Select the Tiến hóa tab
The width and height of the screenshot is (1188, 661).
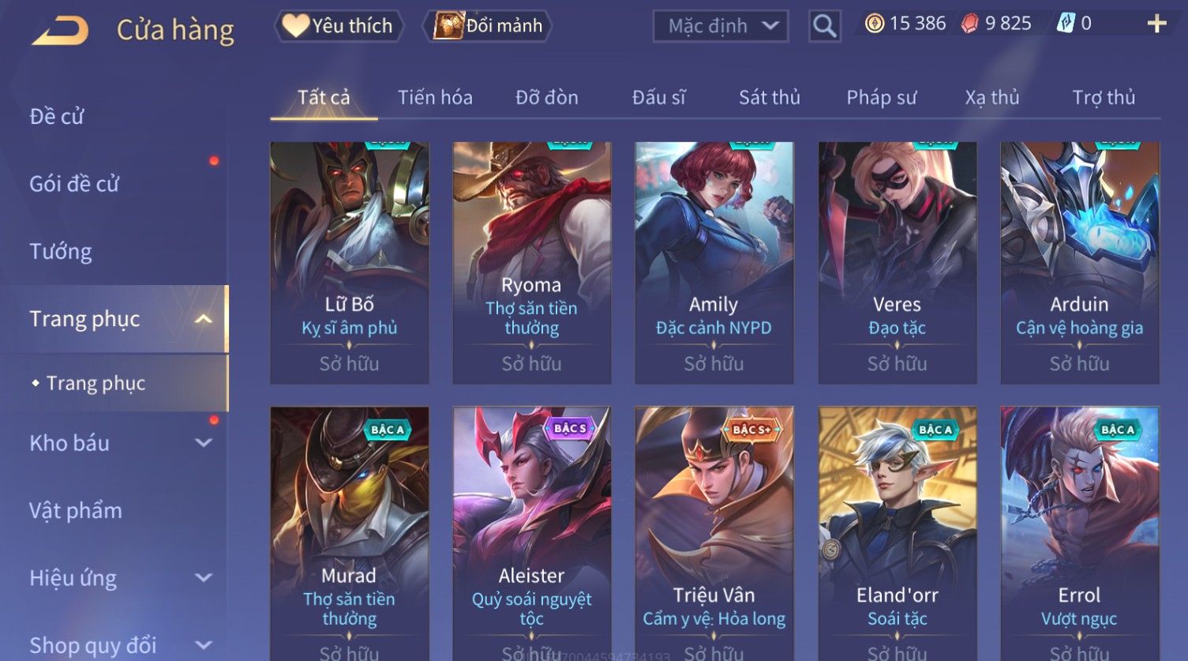point(435,97)
